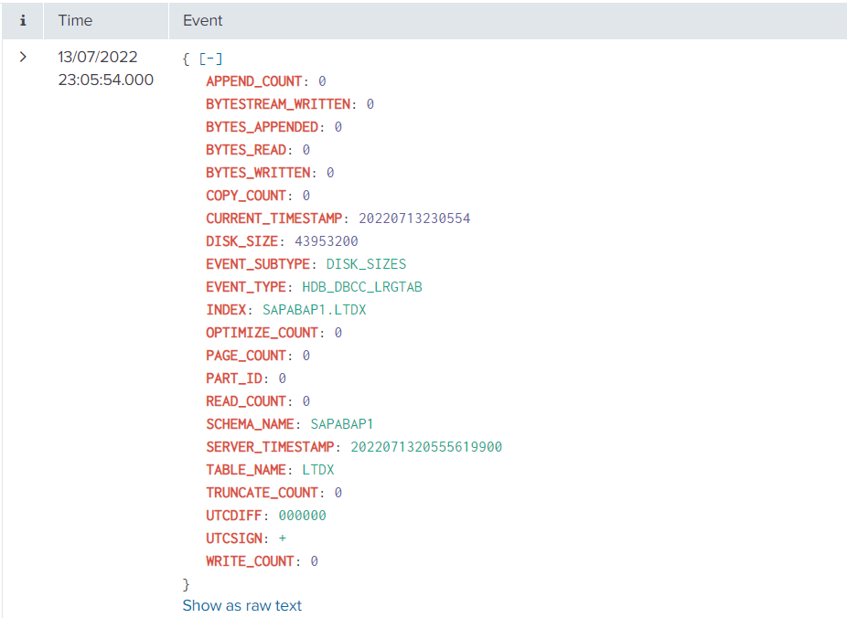Expand event details with the row chevron
Image resolution: width=847 pixels, height=618 pixels.
(x=23, y=57)
